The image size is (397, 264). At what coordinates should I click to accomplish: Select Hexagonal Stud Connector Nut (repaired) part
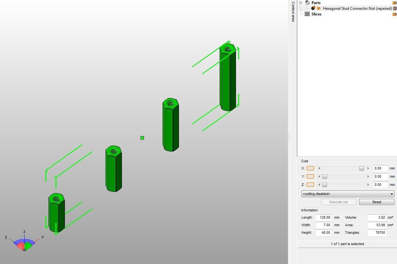tap(357, 9)
